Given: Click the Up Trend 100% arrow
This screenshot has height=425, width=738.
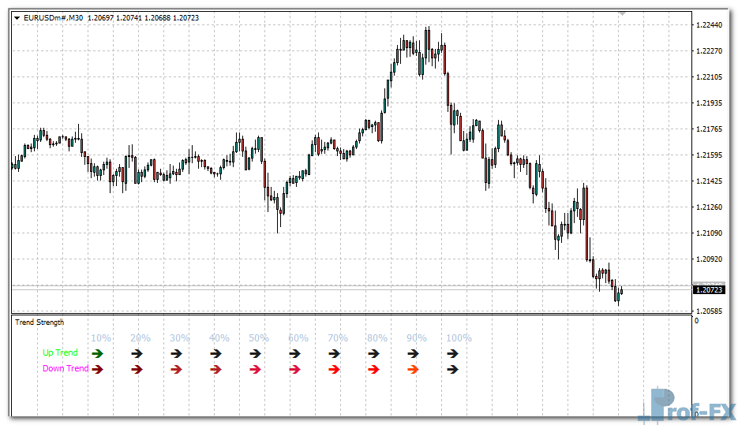Looking at the screenshot, I should pyautogui.click(x=452, y=354).
